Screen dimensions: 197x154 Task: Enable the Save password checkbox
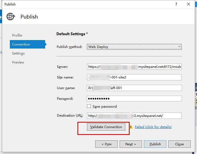pos(89,106)
